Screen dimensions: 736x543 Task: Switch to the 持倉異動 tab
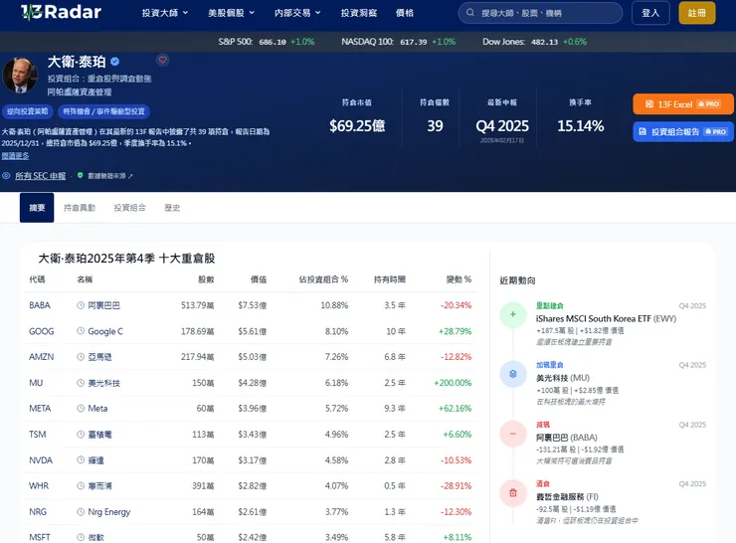[80, 208]
